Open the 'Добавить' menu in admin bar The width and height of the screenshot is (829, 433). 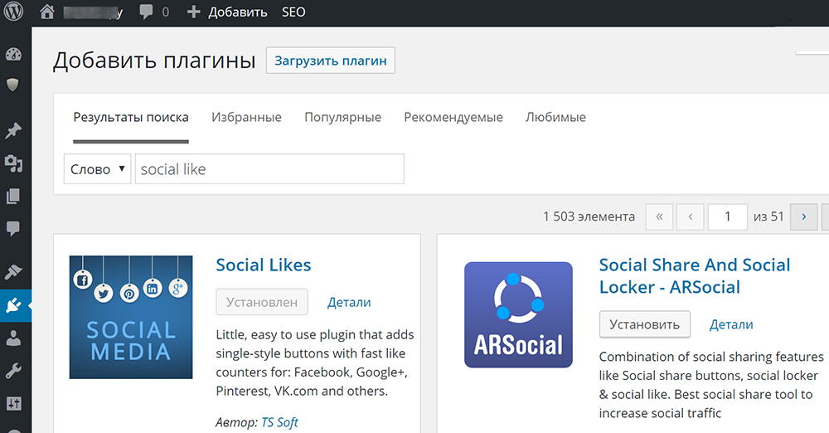[227, 12]
